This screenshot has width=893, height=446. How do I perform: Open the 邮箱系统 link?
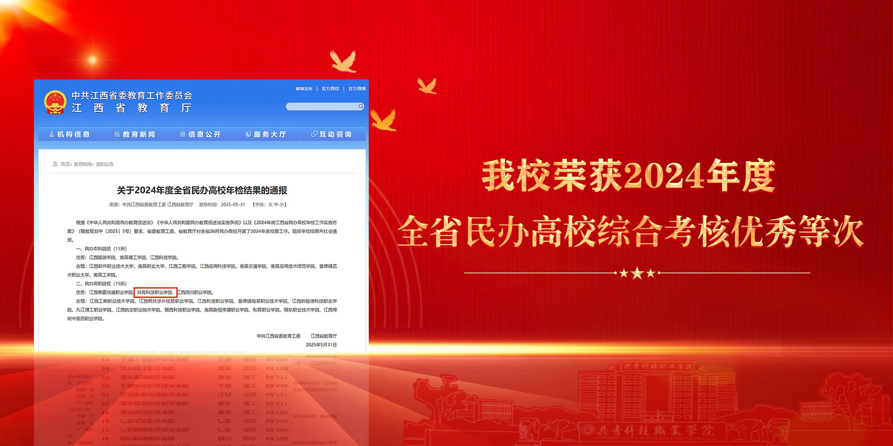click(304, 89)
